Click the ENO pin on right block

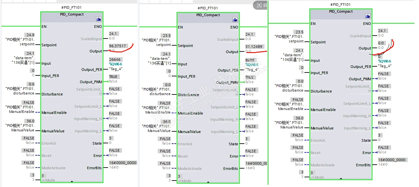coord(367,24)
